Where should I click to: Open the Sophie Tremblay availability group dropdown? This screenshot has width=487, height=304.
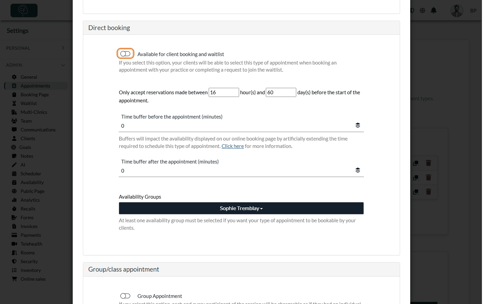point(241,208)
